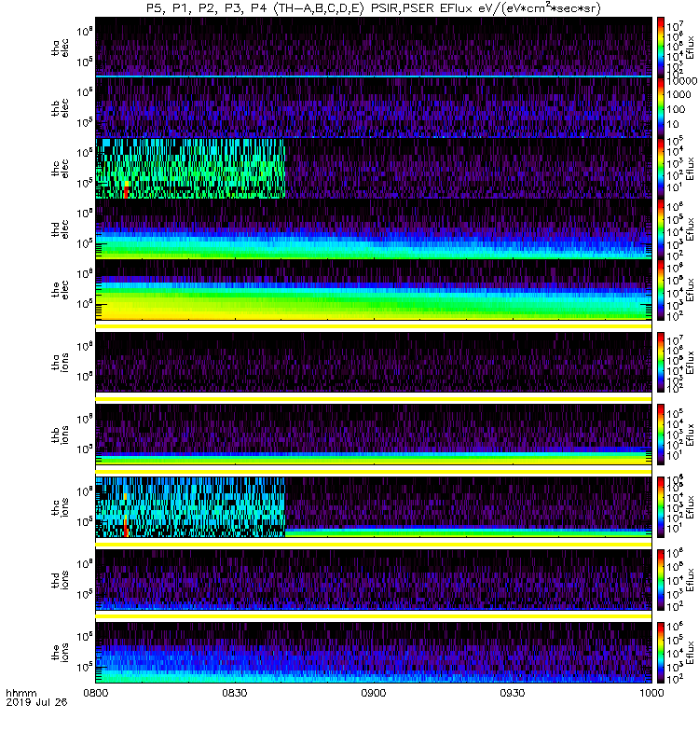Click the Eflux label beside tha ions colorbar
699x746 pixels.
(x=690, y=362)
